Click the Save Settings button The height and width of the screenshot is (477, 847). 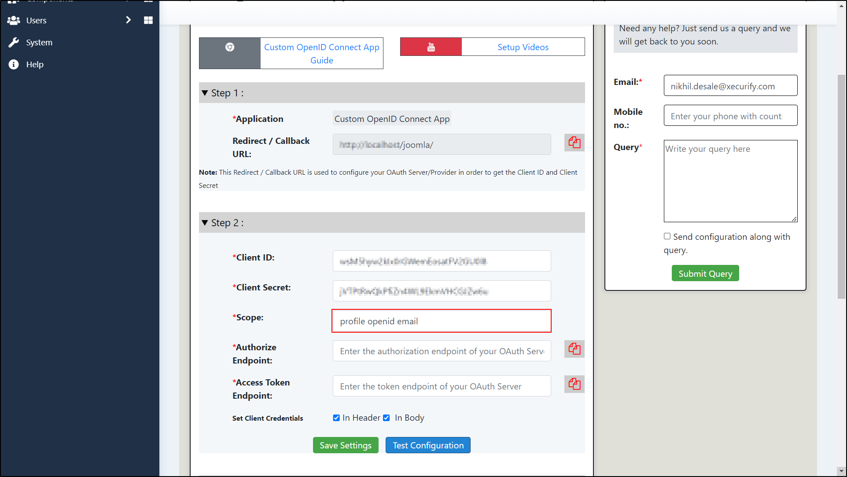[x=345, y=445]
